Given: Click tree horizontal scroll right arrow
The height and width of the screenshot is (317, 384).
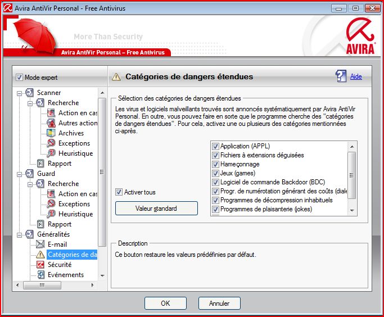Looking at the screenshot, I should click(x=92, y=285).
